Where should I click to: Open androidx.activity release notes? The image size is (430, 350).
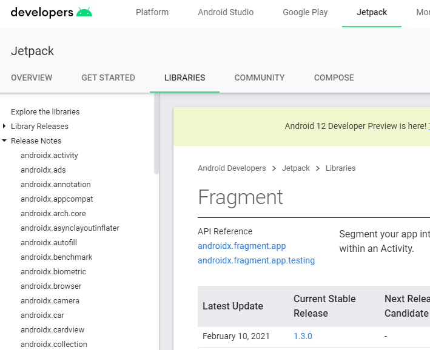pyautogui.click(x=49, y=155)
